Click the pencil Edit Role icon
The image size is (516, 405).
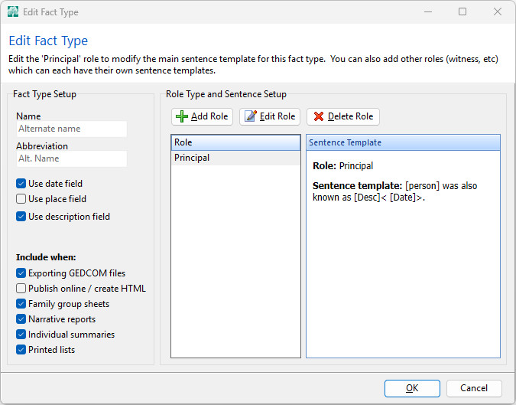pos(250,116)
